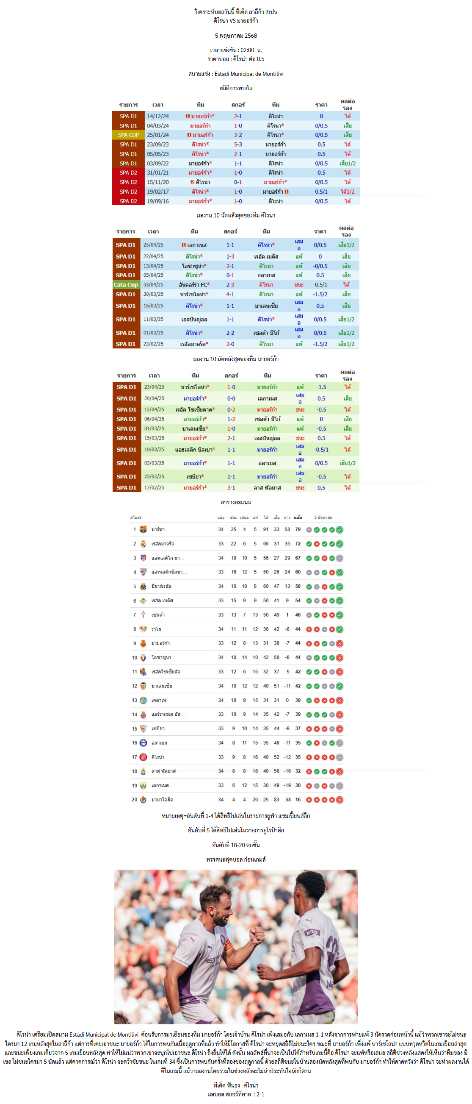Click the large red cross ending บายาโดลิด's form
The image size is (472, 1104).
(340, 800)
